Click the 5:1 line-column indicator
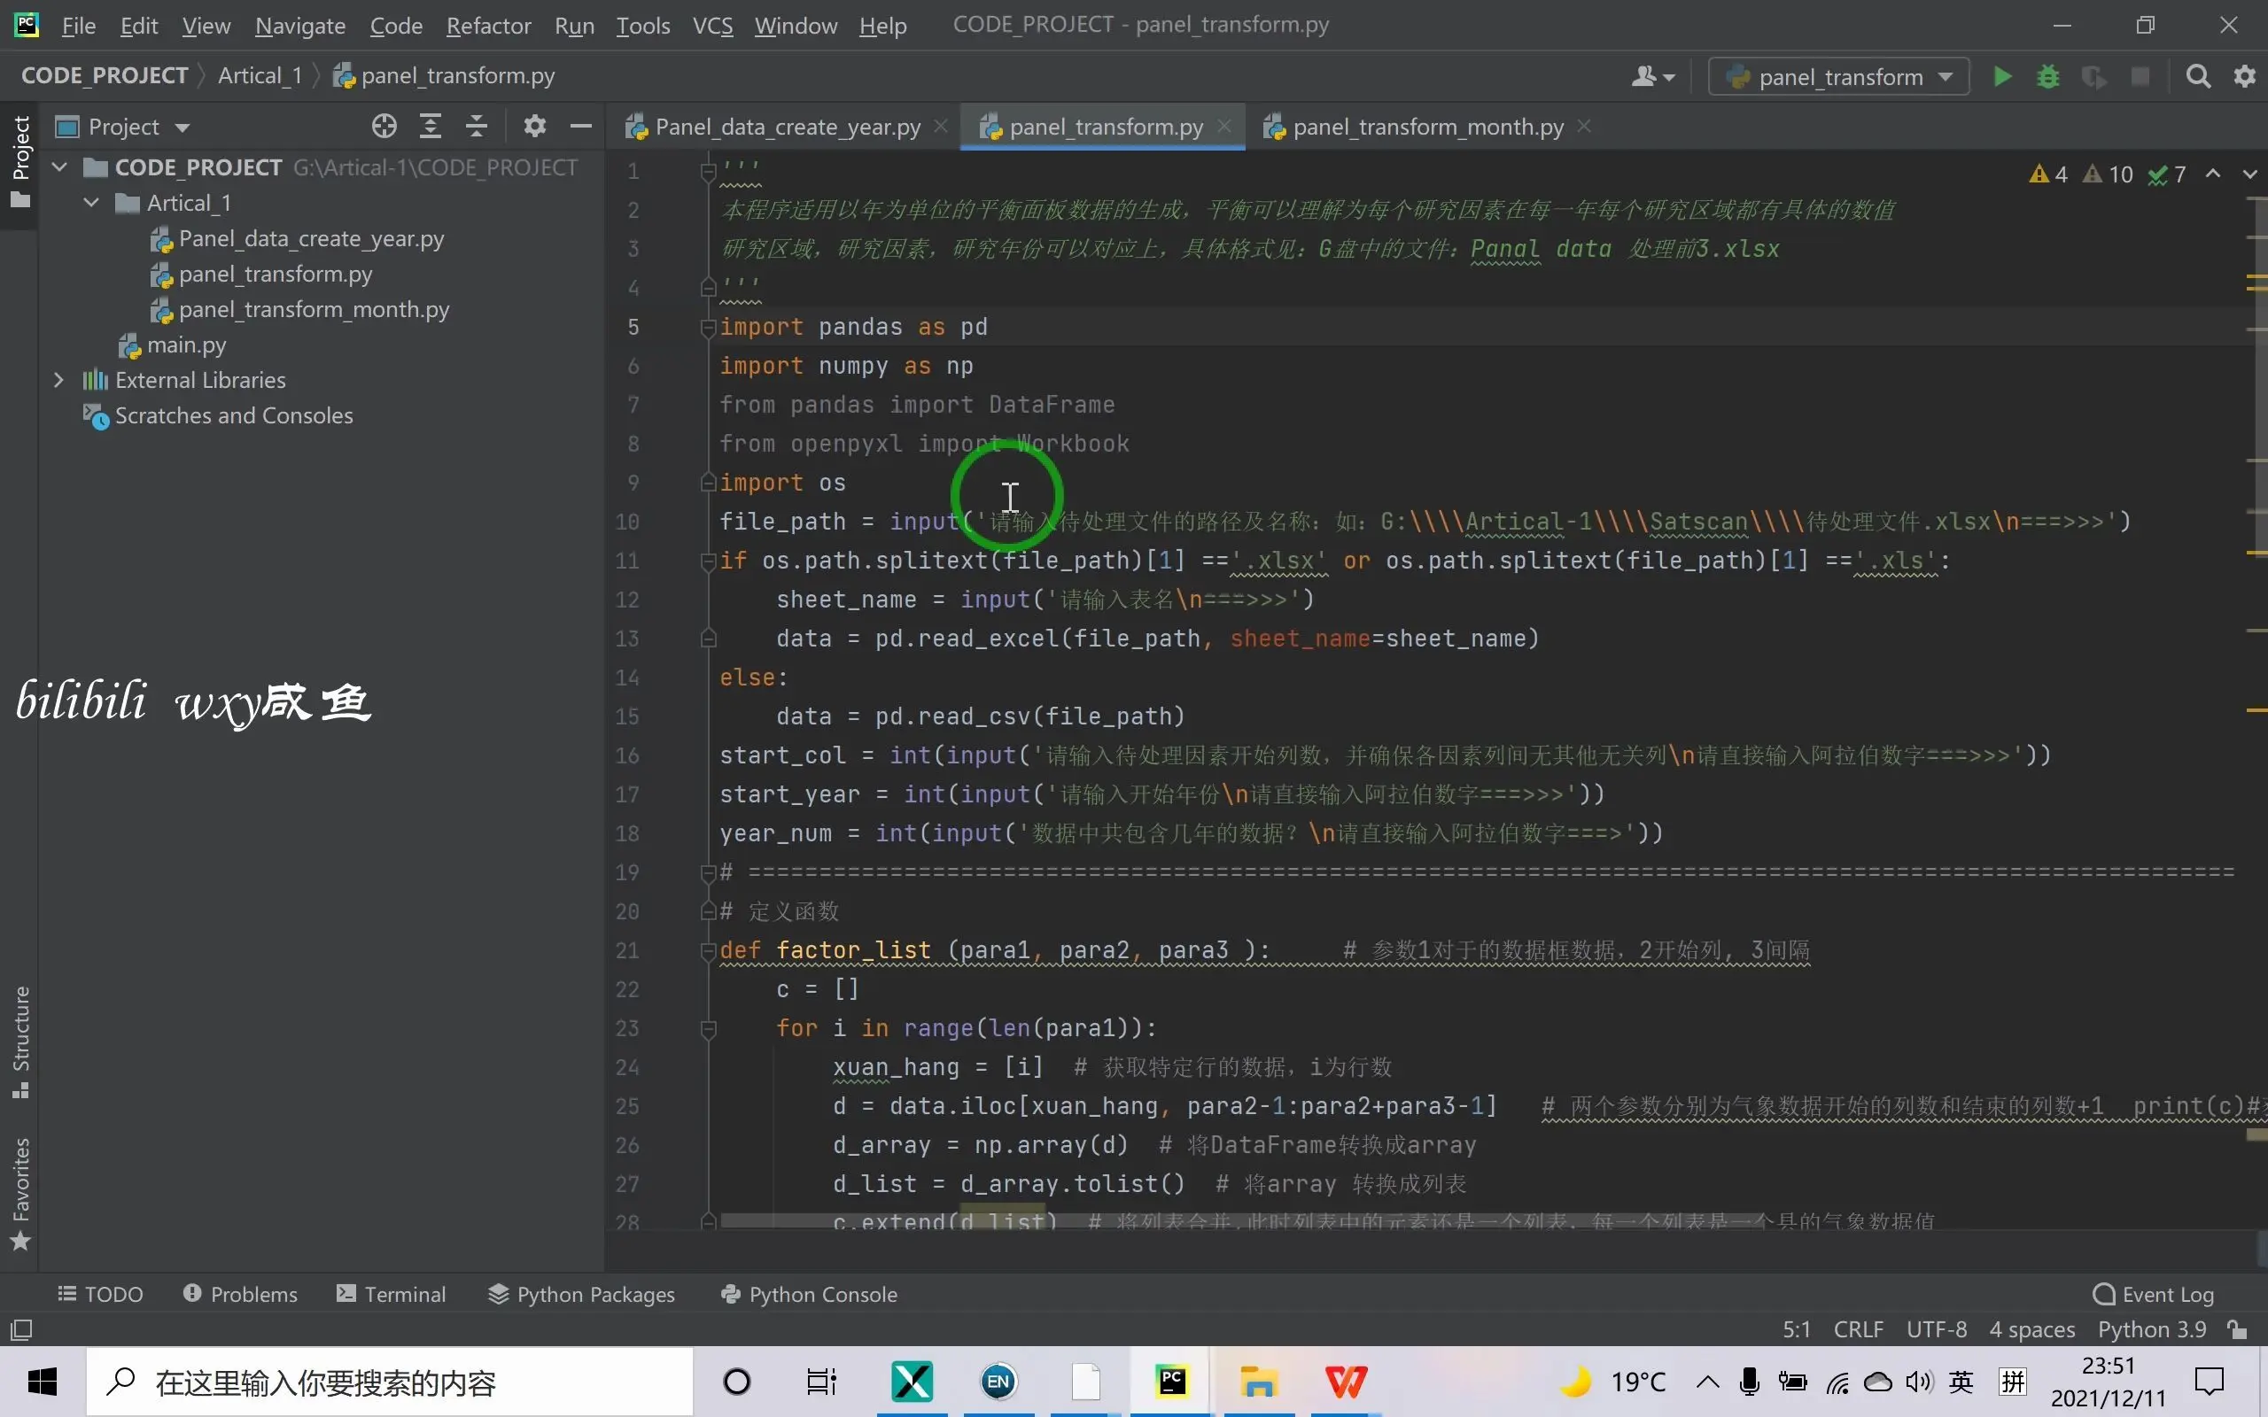 click(x=1797, y=1330)
